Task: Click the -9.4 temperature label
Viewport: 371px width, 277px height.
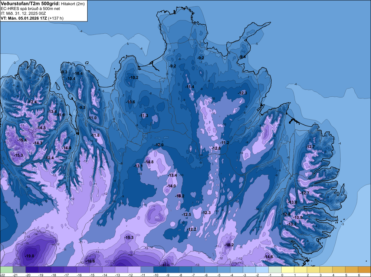Action: coord(242,57)
